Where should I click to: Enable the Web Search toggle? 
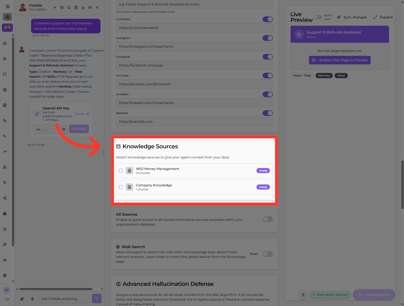268,254
